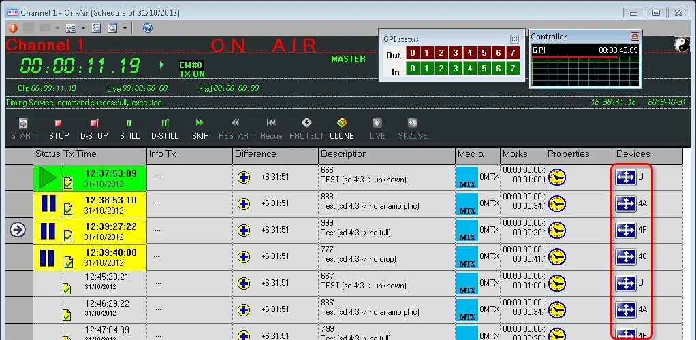Screen dimensions: 696x340
Task: Open dropdown arrow beside the magnifier view icon
Action: pos(123,28)
